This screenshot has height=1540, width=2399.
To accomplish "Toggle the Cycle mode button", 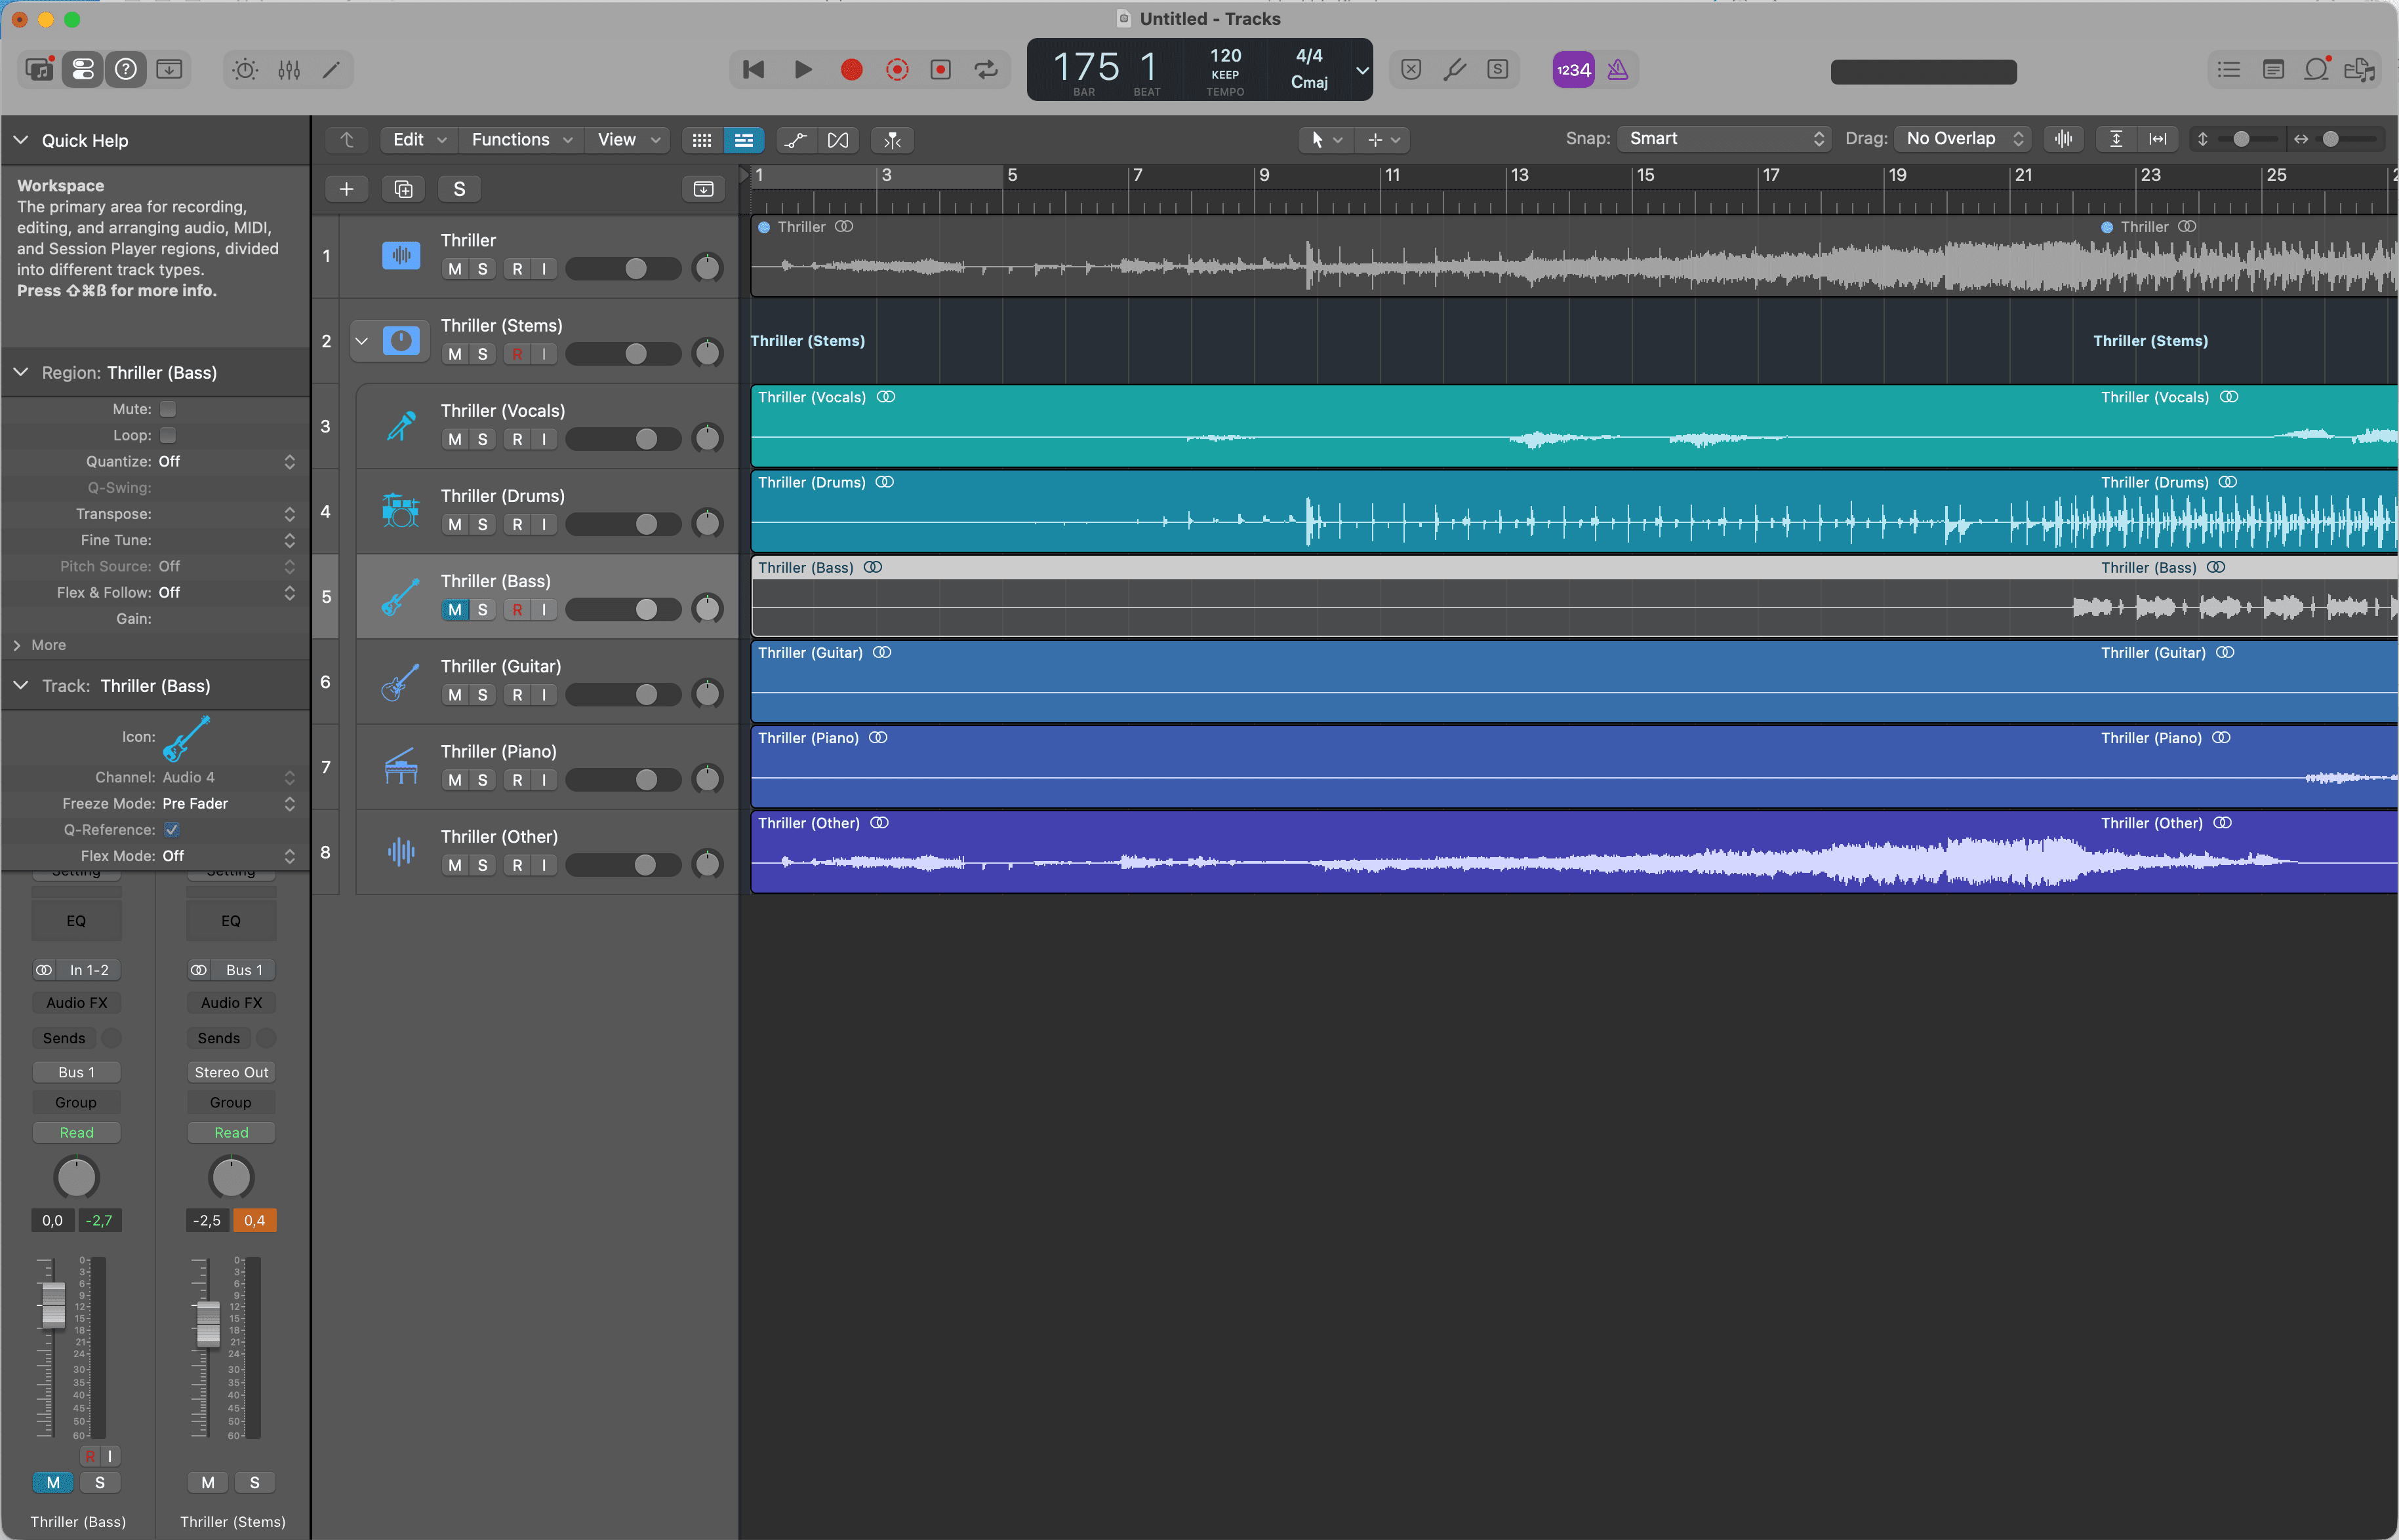I will (x=986, y=69).
